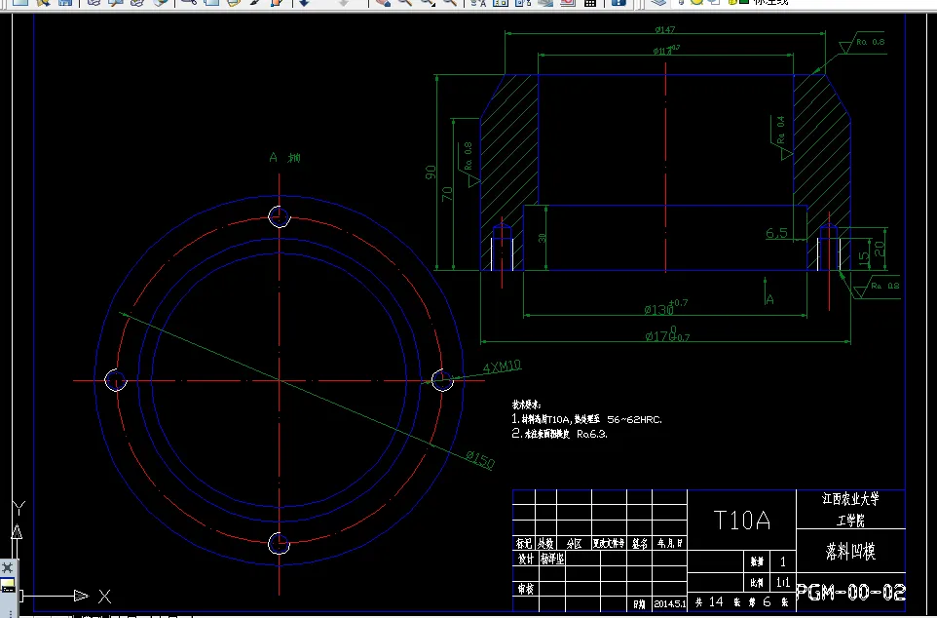Select the '标记' title block header cell
937x618 pixels.
[523, 543]
